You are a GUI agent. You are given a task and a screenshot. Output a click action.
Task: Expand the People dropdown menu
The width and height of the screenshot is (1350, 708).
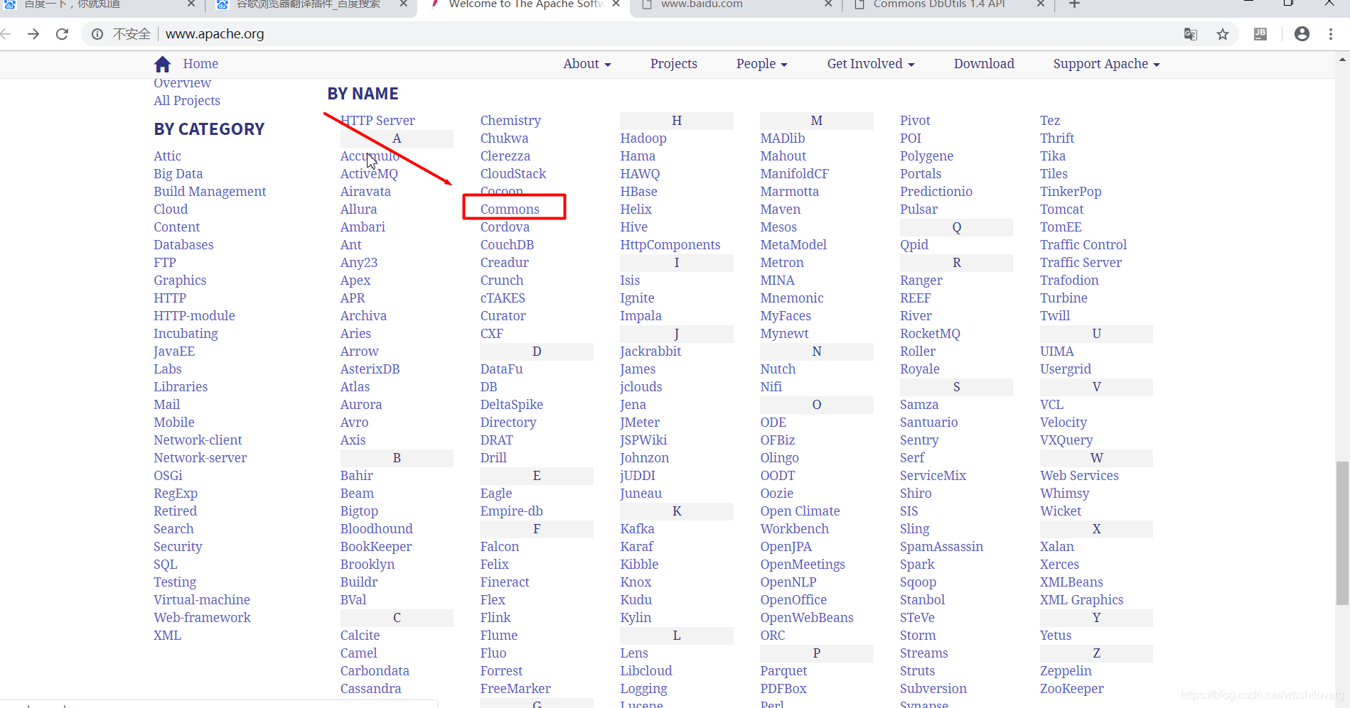(x=762, y=64)
